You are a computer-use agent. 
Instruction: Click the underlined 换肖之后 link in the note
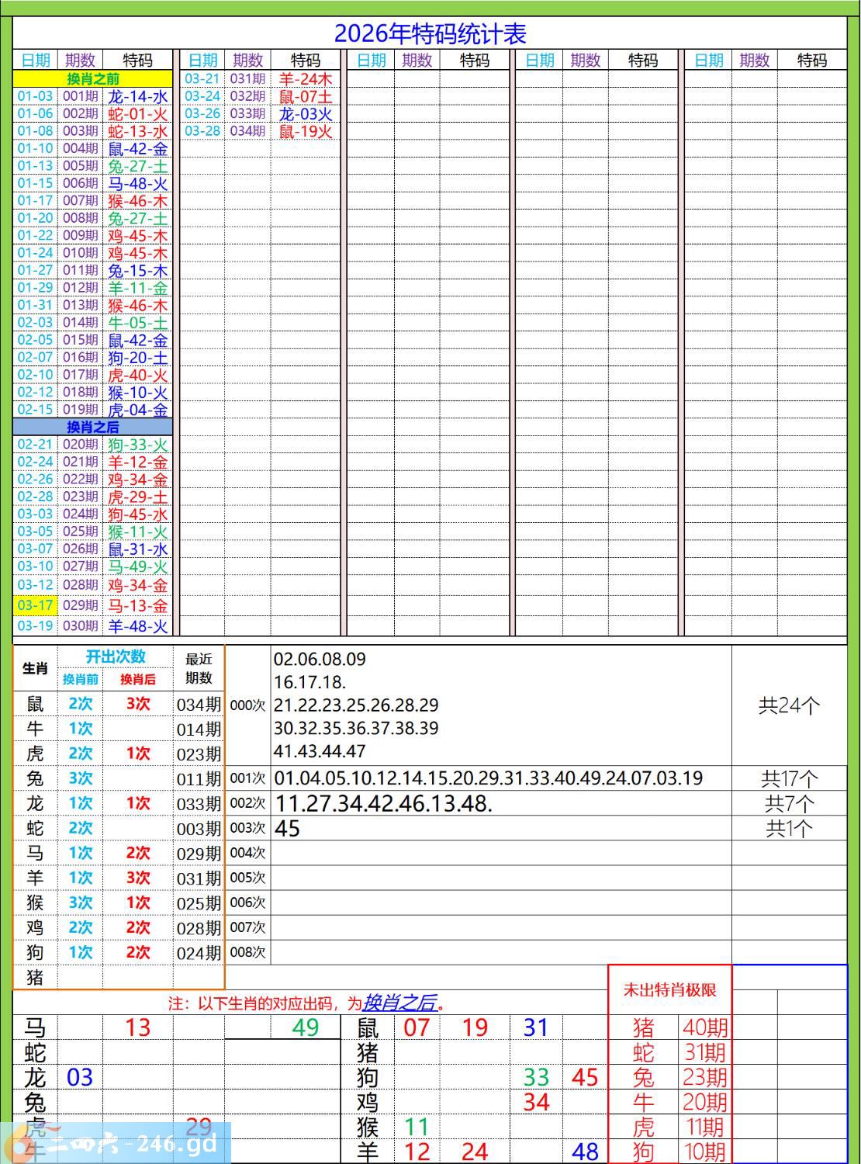click(x=399, y=1003)
